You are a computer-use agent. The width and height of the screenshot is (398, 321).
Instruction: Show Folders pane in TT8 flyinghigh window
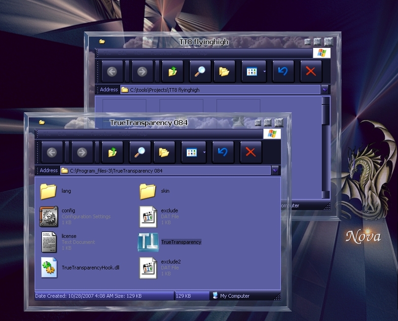[x=224, y=72]
